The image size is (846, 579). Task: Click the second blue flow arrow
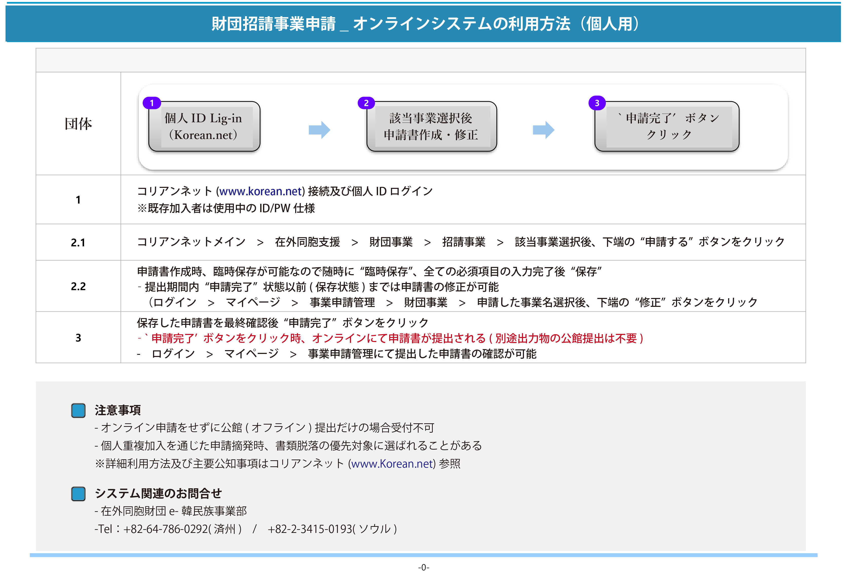[x=543, y=130]
